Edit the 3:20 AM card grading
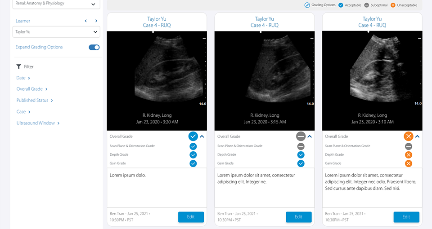432x229 pixels. pyautogui.click(x=191, y=217)
